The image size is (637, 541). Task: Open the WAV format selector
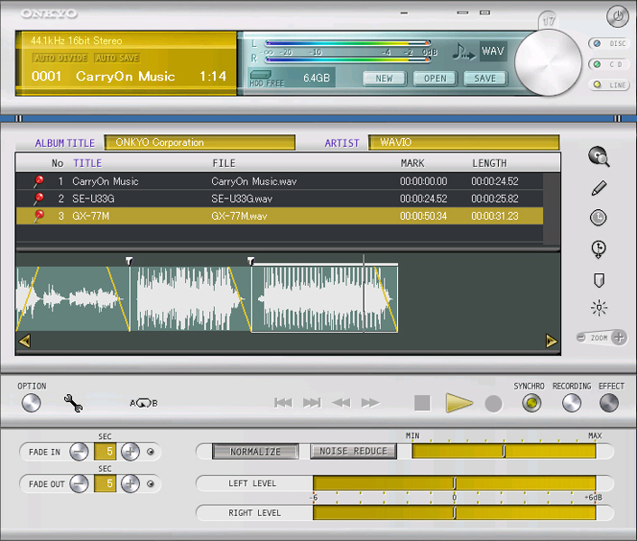coord(493,51)
